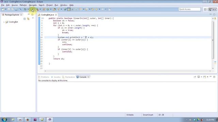This screenshot has height=122, width=218.
Task: Click the editor vertical scrollbar
Action: point(213,40)
